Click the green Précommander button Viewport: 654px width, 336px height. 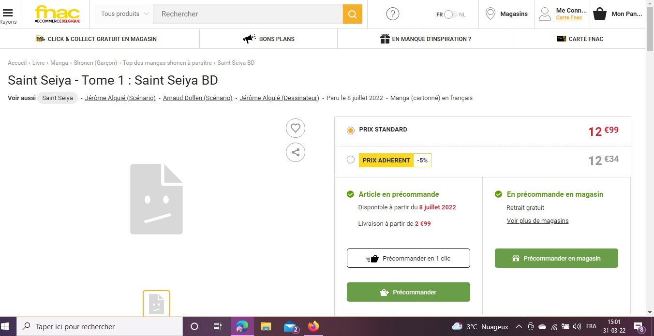click(408, 292)
